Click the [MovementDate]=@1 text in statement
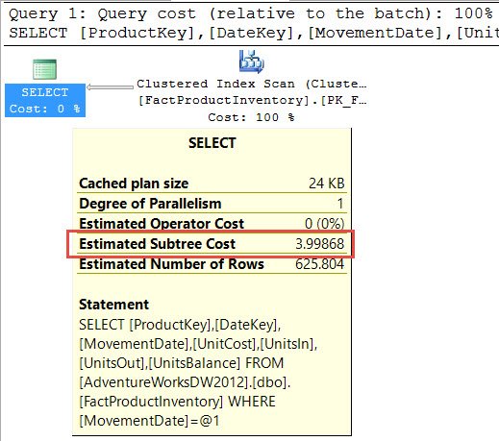Viewport: 499px width, 441px height. click(x=149, y=421)
